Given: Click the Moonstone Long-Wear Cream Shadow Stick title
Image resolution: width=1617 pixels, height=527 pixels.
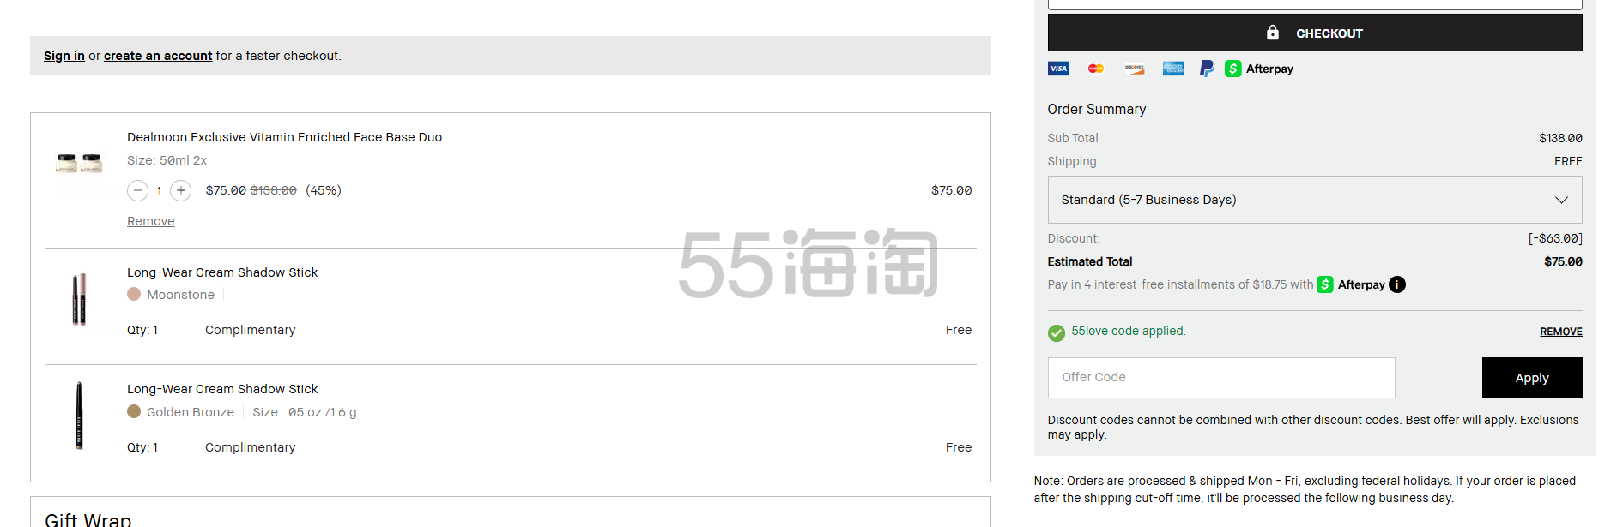Looking at the screenshot, I should click(222, 272).
